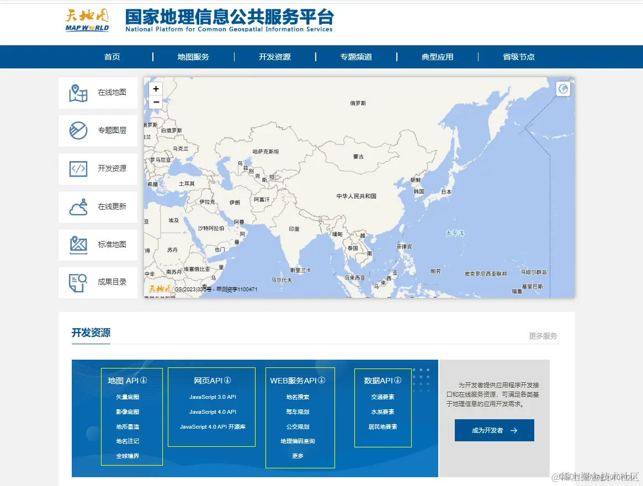Open 专题频道 navigation menu
This screenshot has height=486, width=643.
(356, 57)
